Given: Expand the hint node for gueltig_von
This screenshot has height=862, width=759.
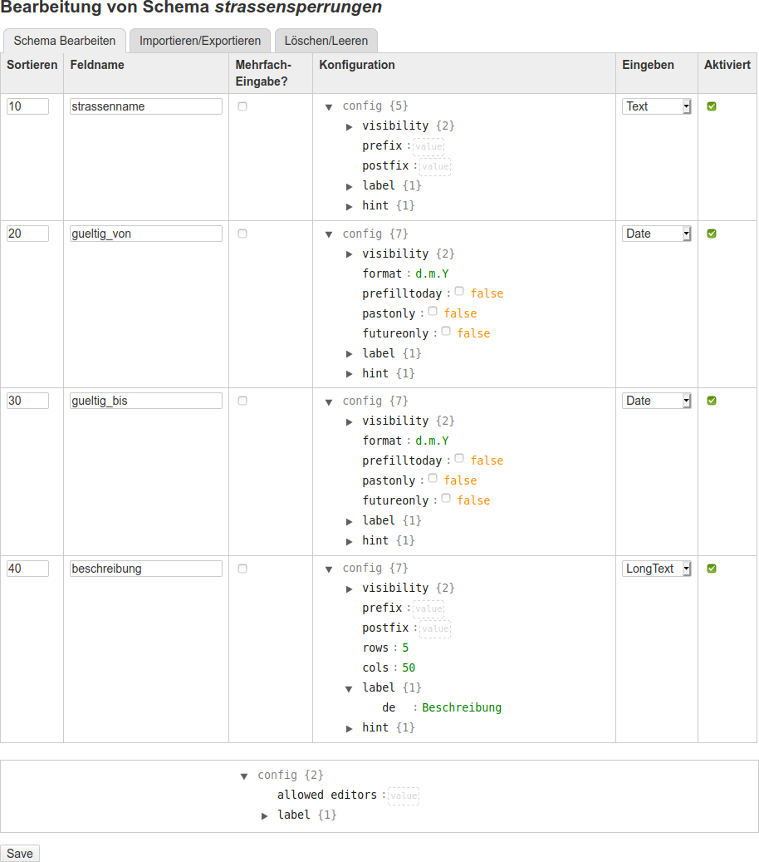Looking at the screenshot, I should pyautogui.click(x=350, y=374).
